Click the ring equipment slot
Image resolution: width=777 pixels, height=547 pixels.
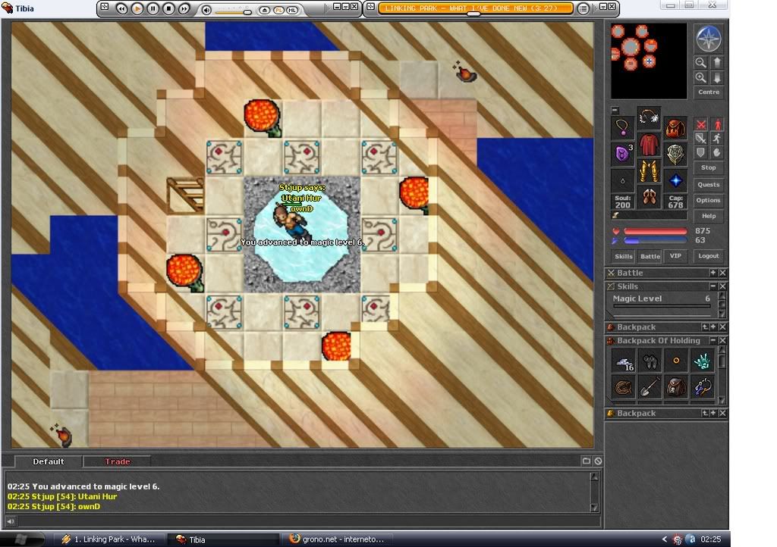[x=622, y=180]
